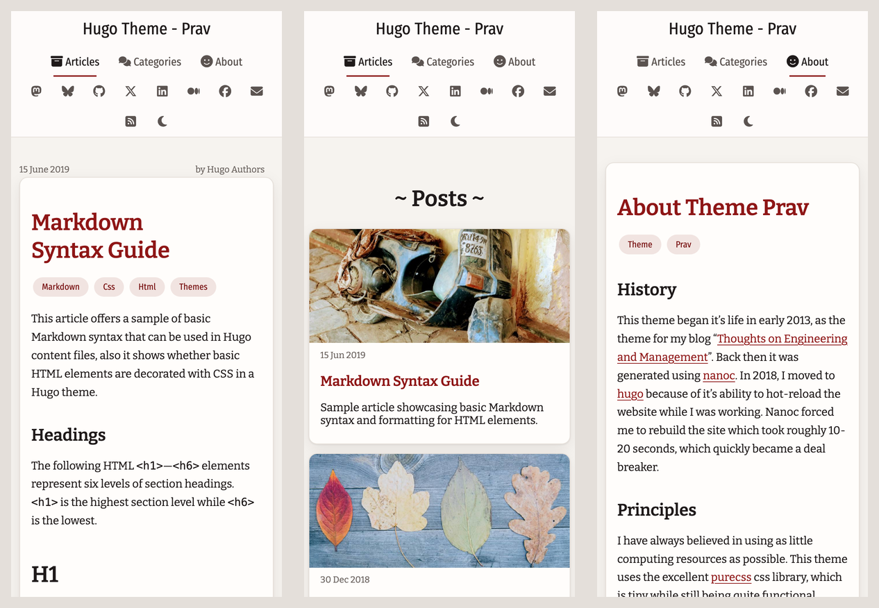Open Markdown Syntax Guide post title link
The image size is (879, 608).
coord(400,381)
